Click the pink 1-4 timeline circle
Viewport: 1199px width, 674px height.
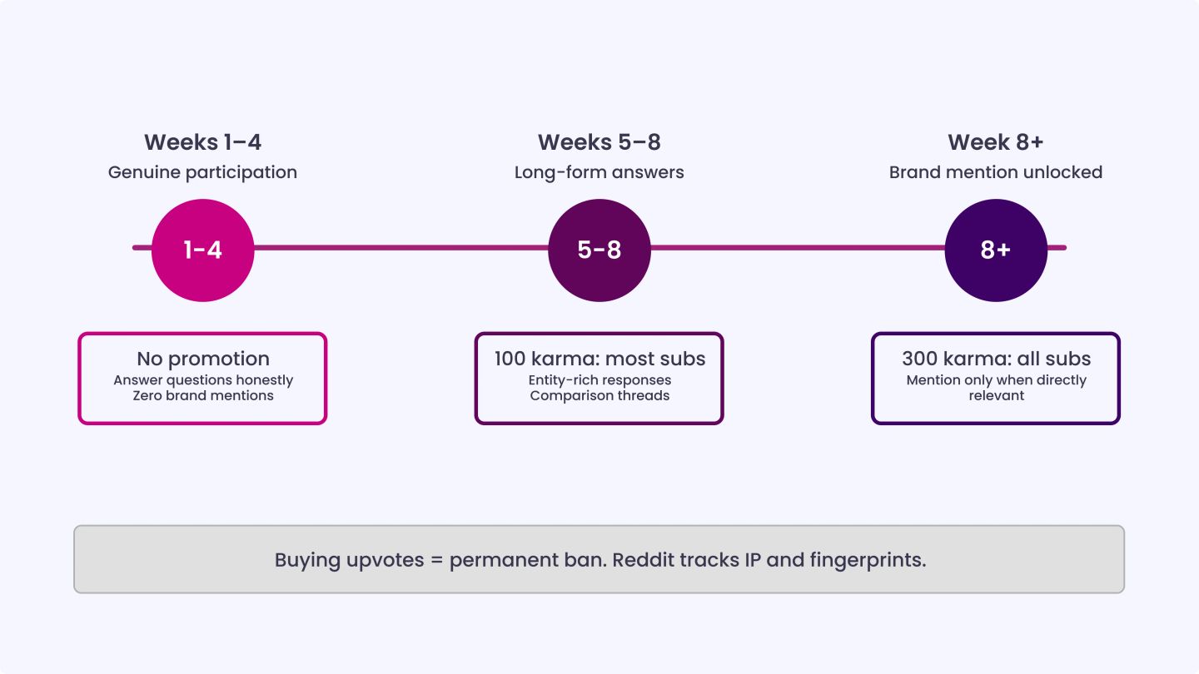click(202, 248)
